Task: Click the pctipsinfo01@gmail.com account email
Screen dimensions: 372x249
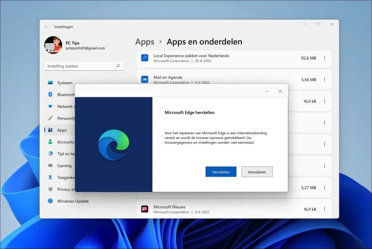Action: pyautogui.click(x=85, y=48)
